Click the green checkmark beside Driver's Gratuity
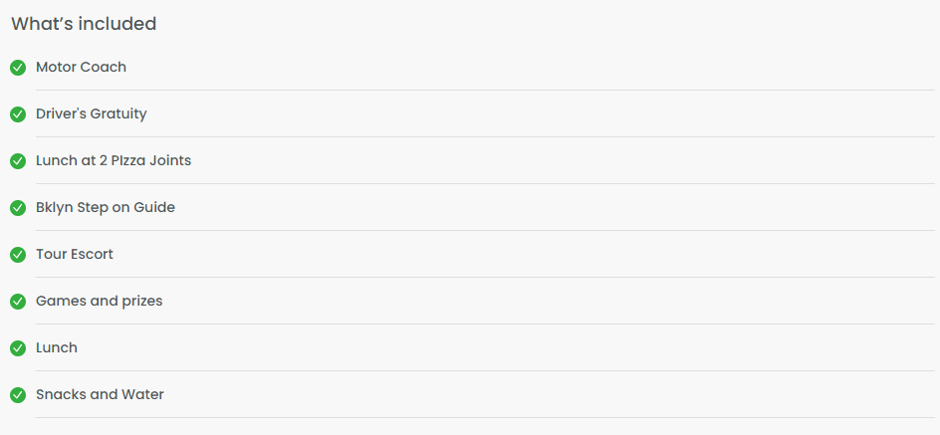Viewport: 940px width, 435px height. 18,114
